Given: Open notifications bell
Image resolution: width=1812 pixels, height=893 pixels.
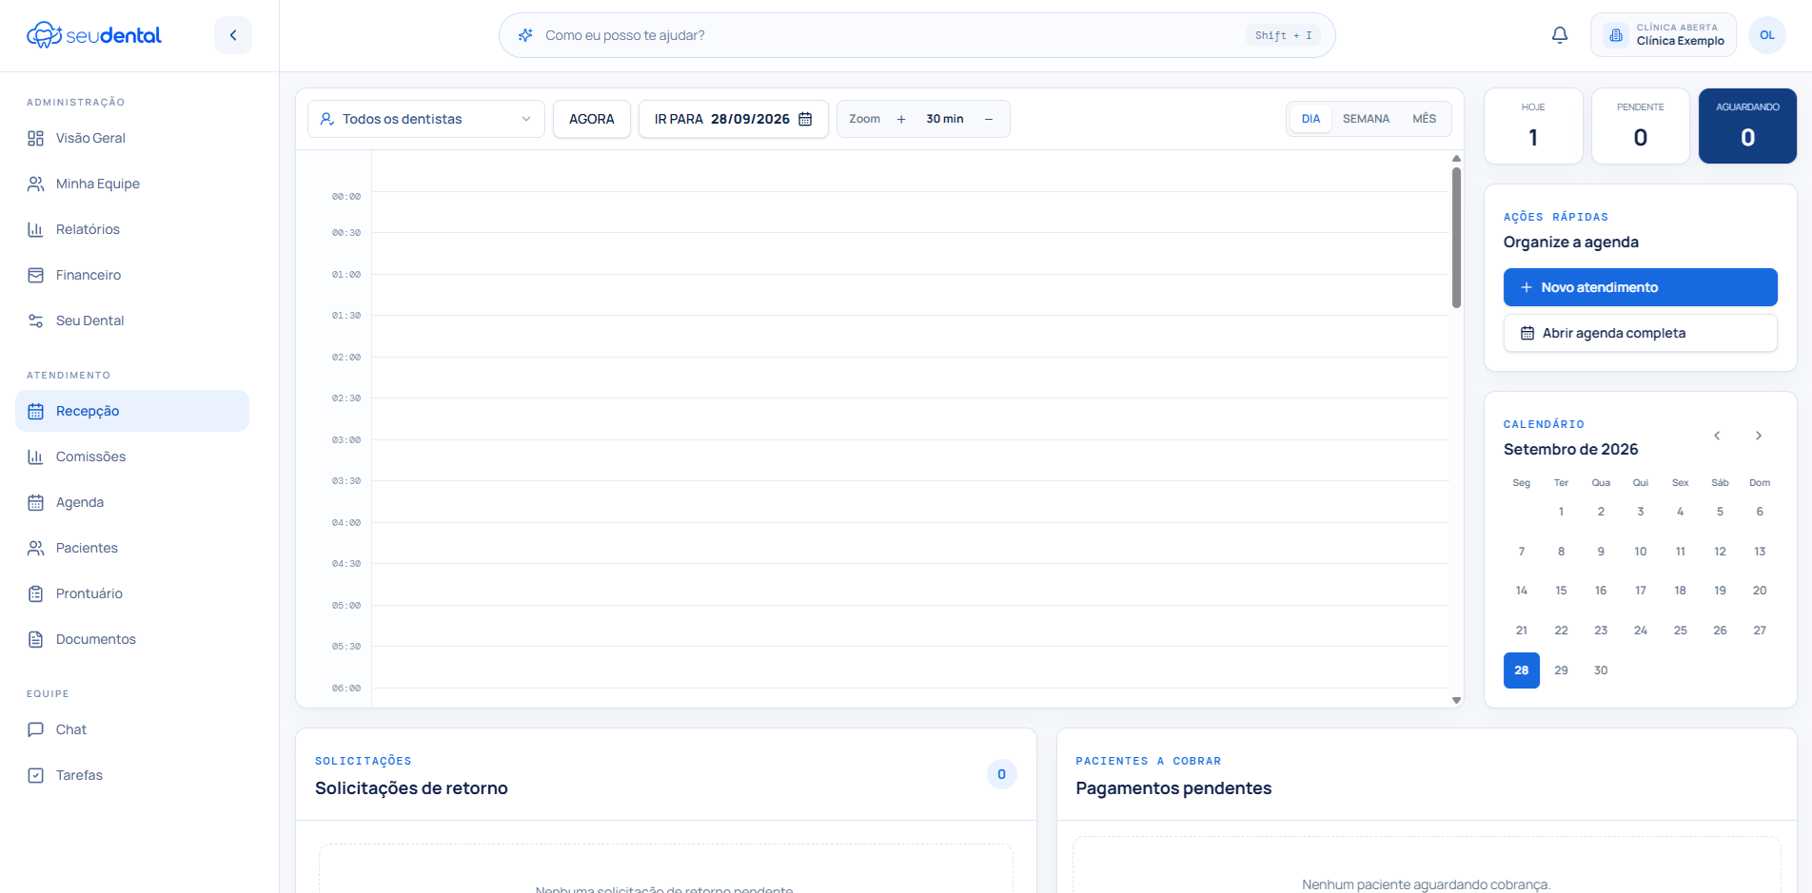Looking at the screenshot, I should point(1560,35).
